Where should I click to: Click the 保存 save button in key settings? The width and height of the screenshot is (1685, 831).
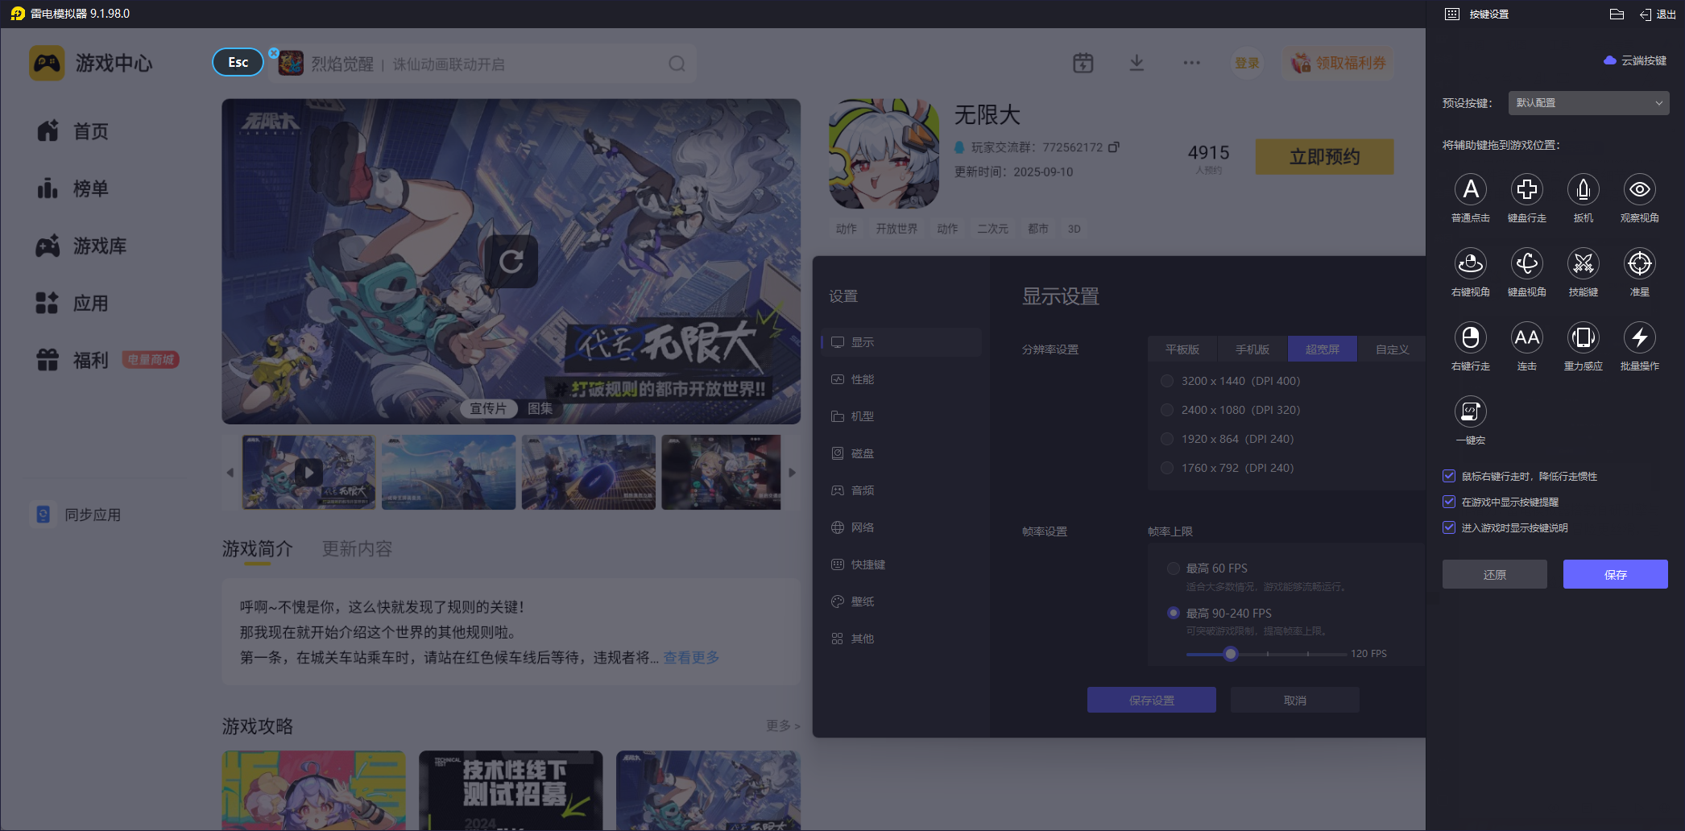[1615, 574]
